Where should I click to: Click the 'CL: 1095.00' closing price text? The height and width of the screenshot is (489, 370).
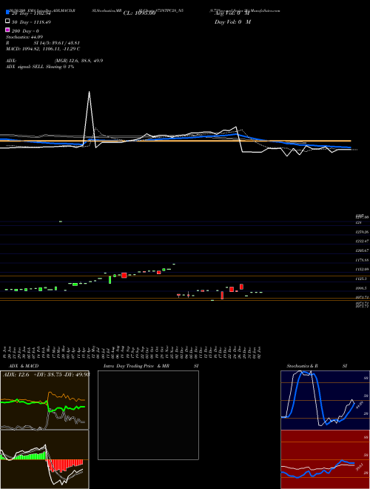coord(139,13)
